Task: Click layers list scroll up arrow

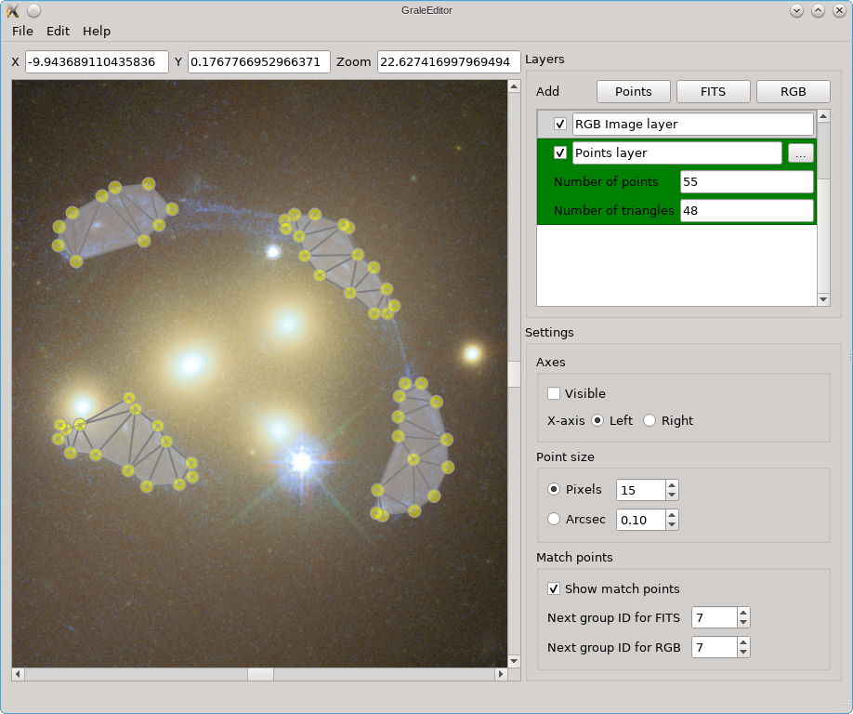Action: [x=823, y=115]
